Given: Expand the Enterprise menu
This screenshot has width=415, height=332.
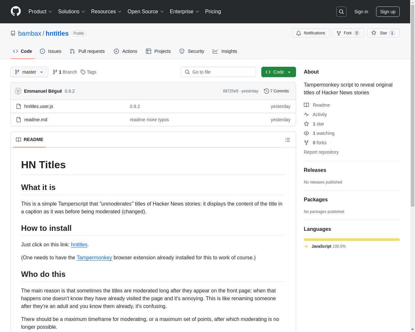Looking at the screenshot, I should click(184, 12).
